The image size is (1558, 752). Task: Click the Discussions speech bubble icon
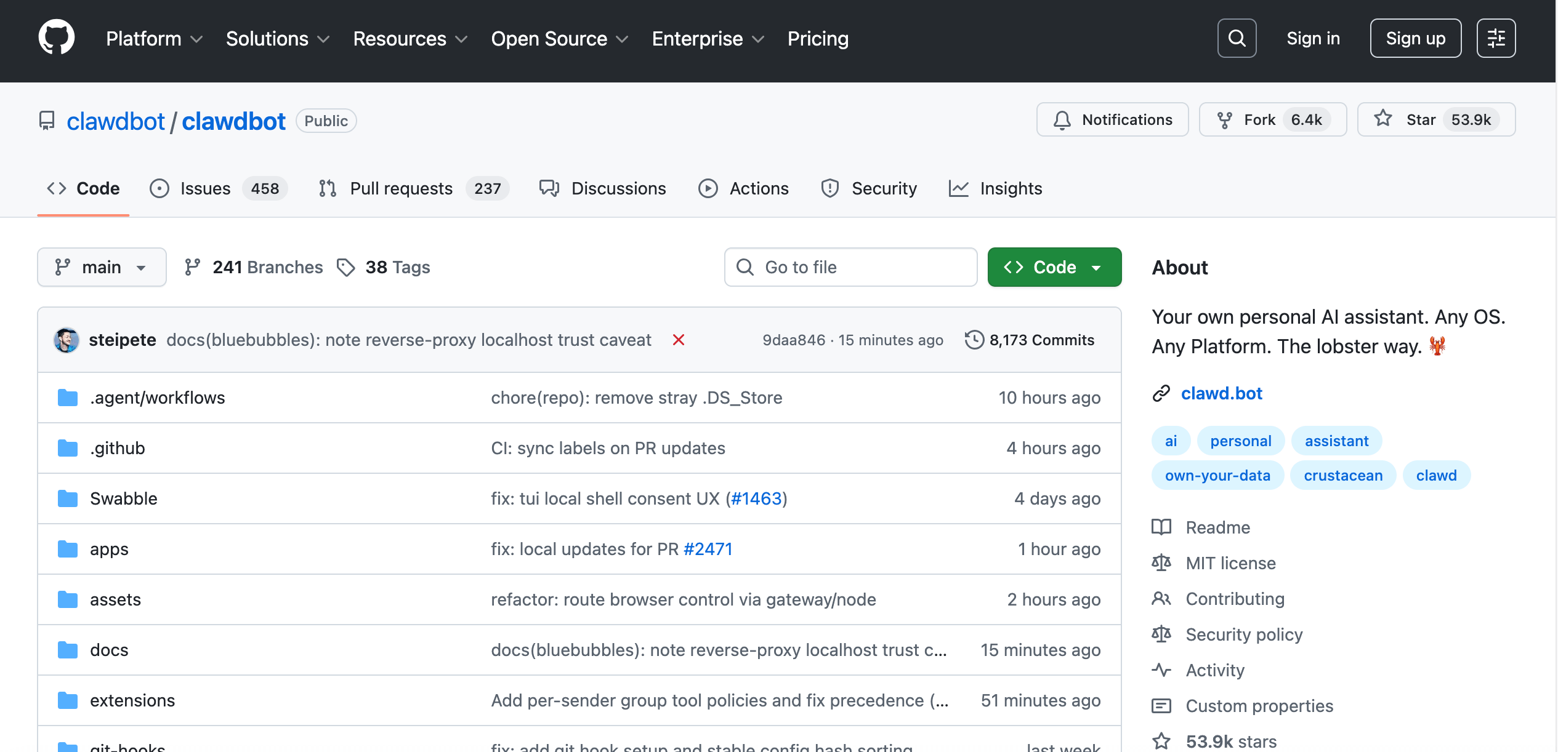click(x=549, y=188)
